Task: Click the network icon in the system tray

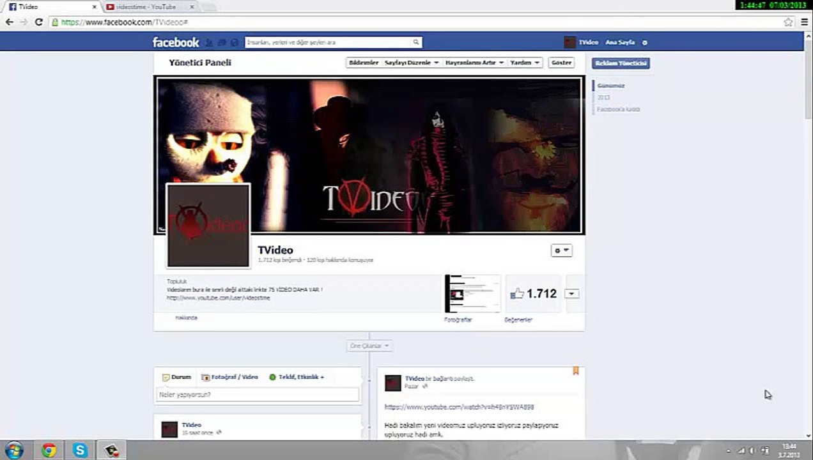Action: tap(741, 450)
